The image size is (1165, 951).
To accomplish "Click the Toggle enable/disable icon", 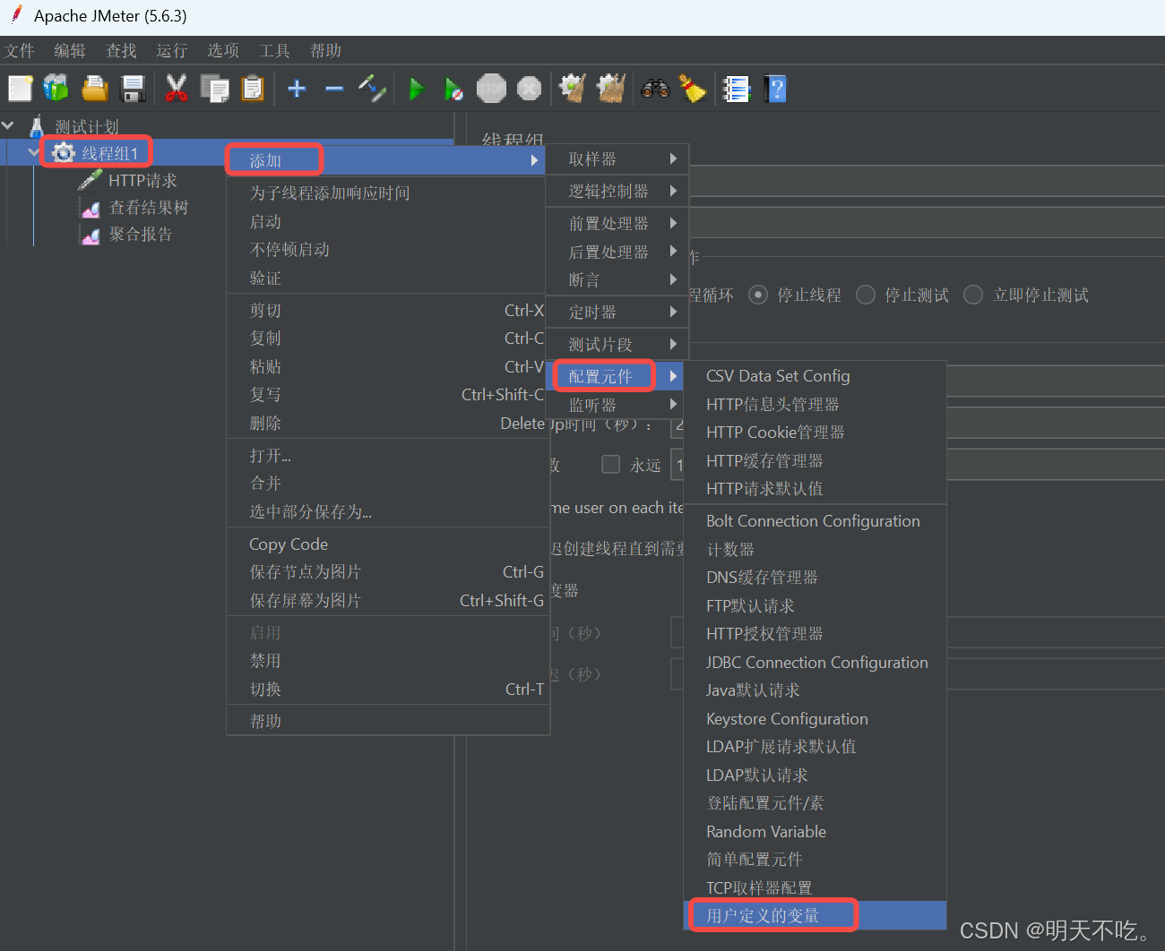I will tap(372, 88).
